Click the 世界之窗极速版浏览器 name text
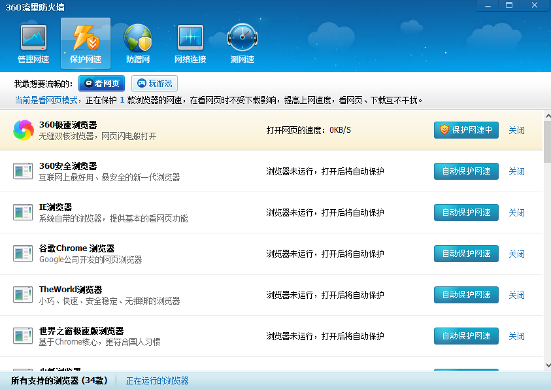The image size is (551, 389). click(81, 330)
